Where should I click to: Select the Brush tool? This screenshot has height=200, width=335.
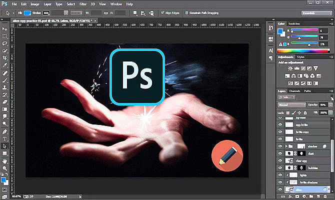click(x=4, y=80)
